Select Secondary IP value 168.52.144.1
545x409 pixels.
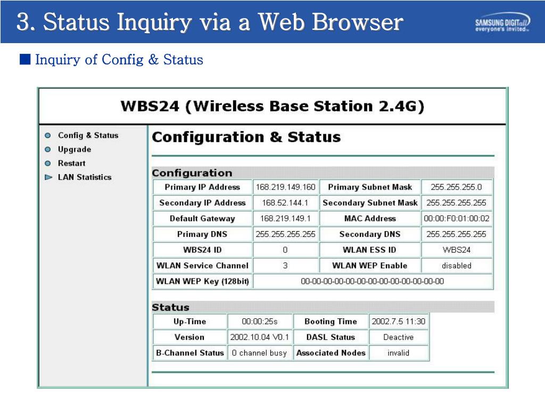pos(285,203)
